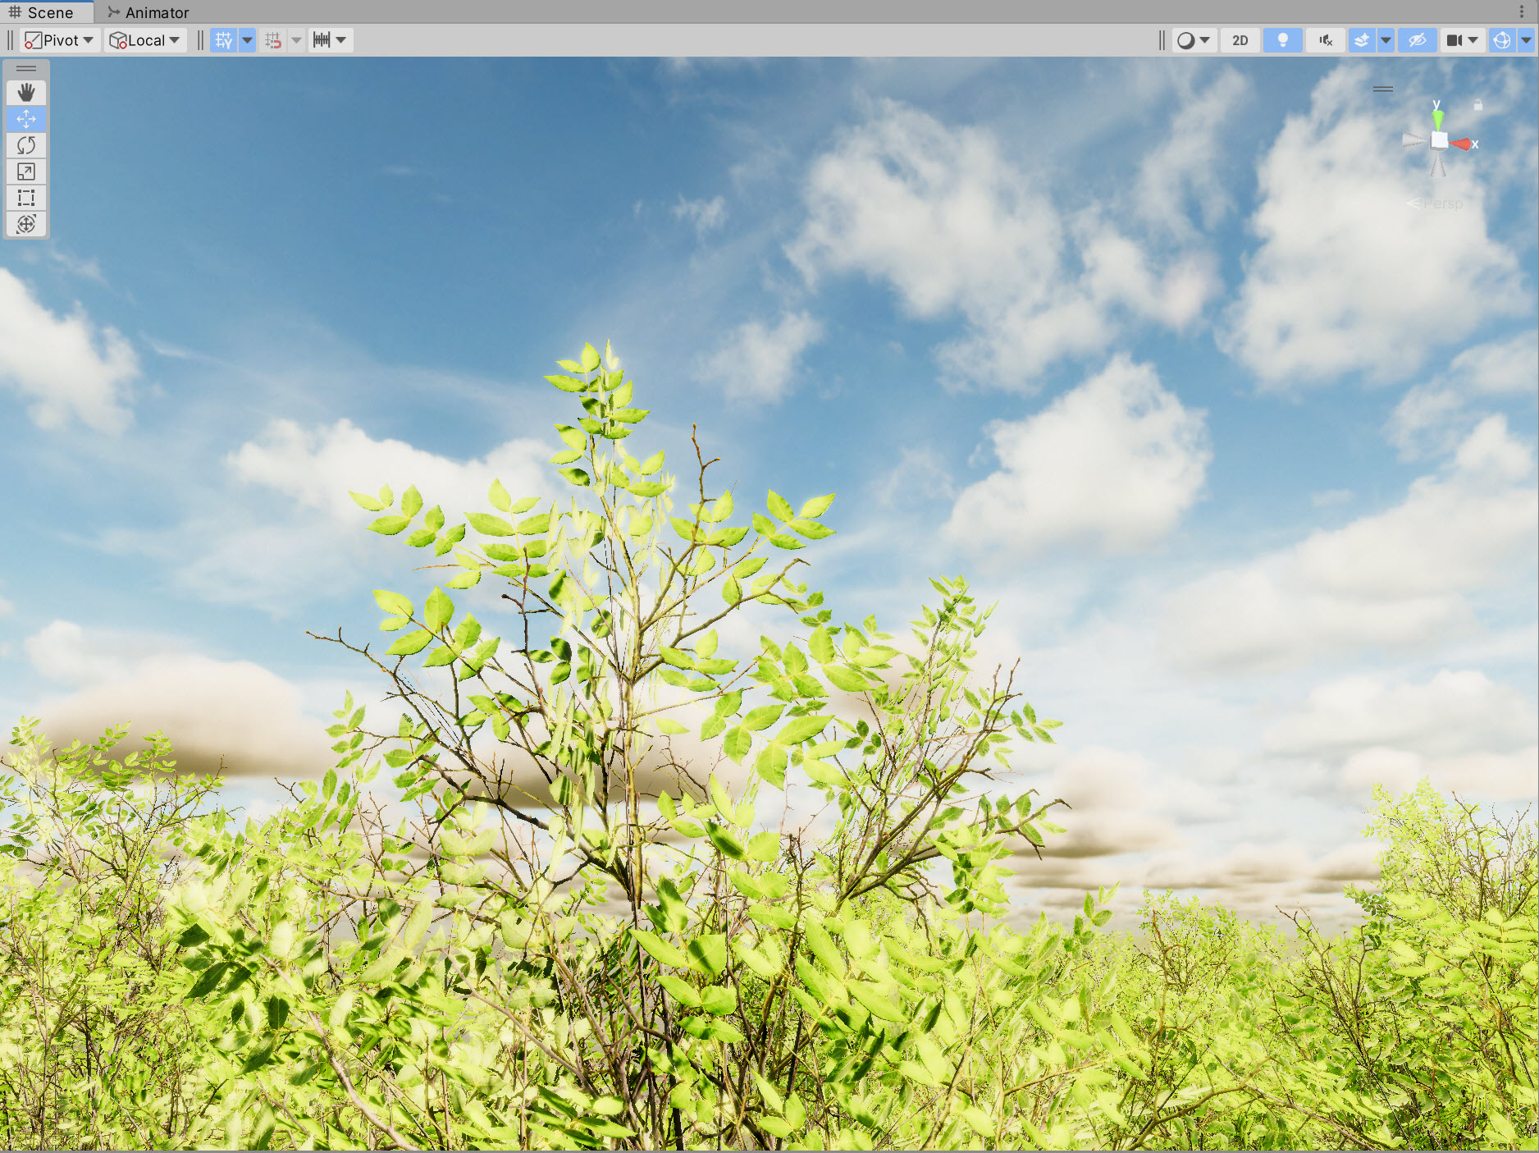
Task: Select the Scale tool
Action: [26, 172]
